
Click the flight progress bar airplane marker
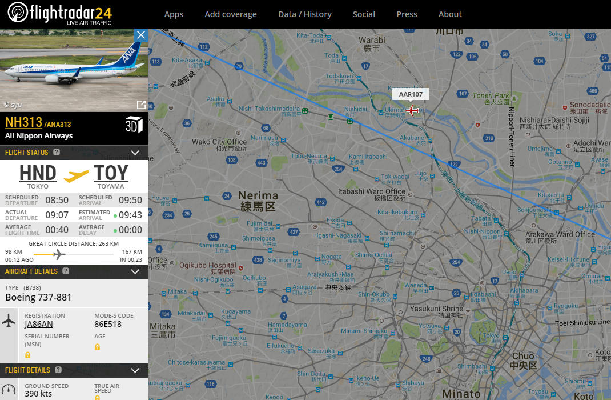(59, 254)
